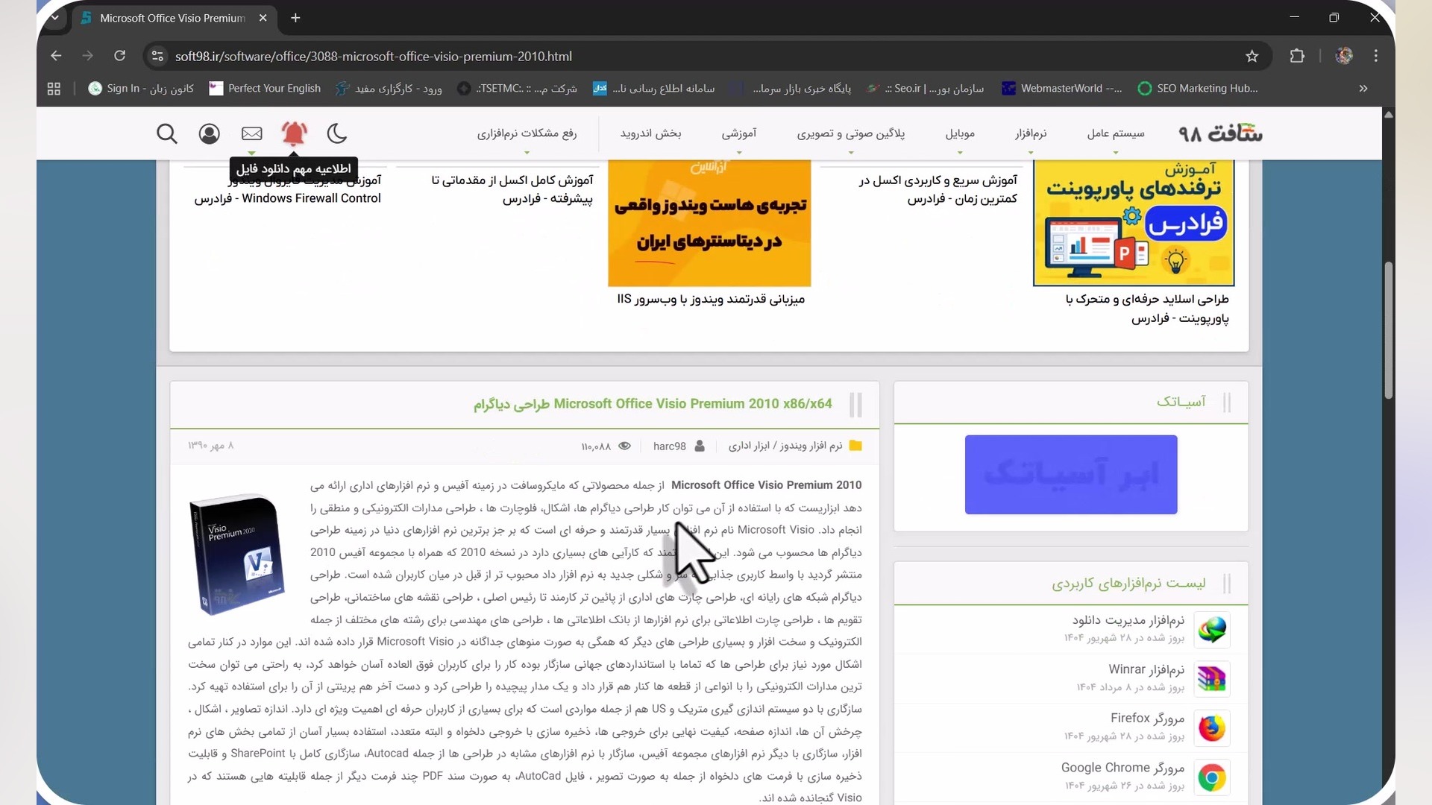Click the site search magnifier icon
The width and height of the screenshot is (1432, 805).
[x=167, y=134]
